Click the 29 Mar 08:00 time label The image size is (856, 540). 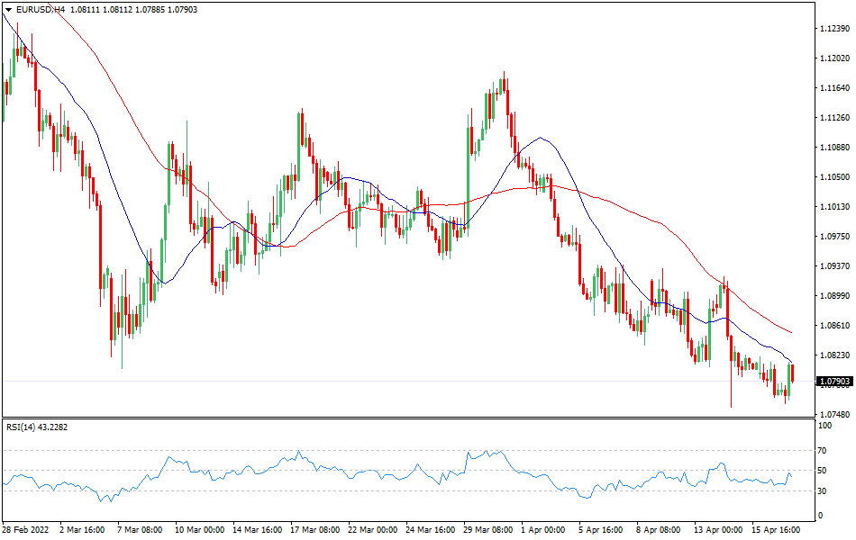(487, 530)
